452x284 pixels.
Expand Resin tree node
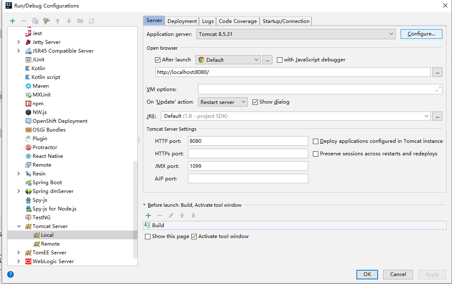(x=19, y=174)
